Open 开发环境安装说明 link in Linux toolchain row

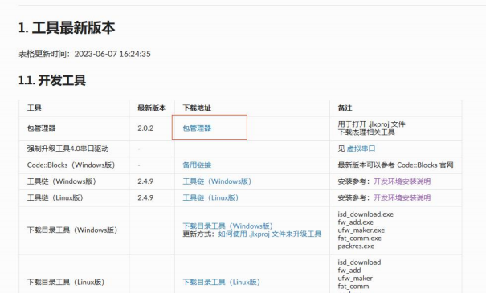coord(402,198)
